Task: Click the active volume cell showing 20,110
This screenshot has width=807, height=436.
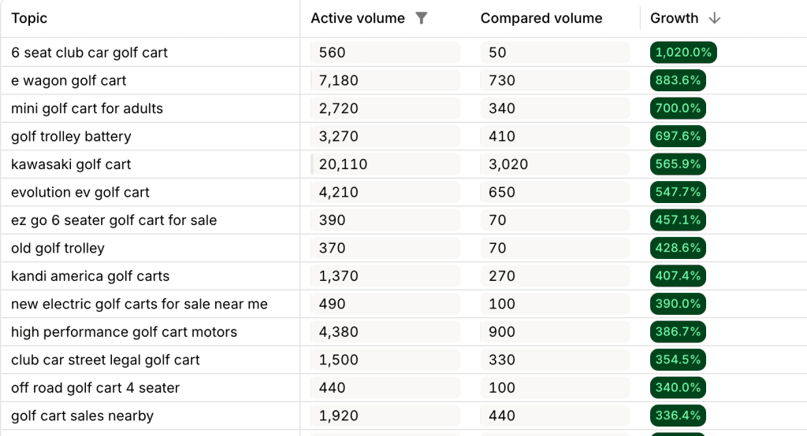Action: pyautogui.click(x=343, y=164)
